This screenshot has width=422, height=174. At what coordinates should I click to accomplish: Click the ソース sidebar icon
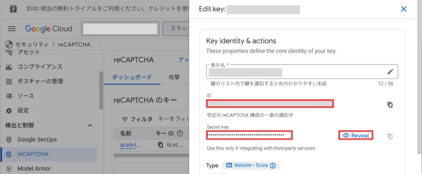point(9,96)
